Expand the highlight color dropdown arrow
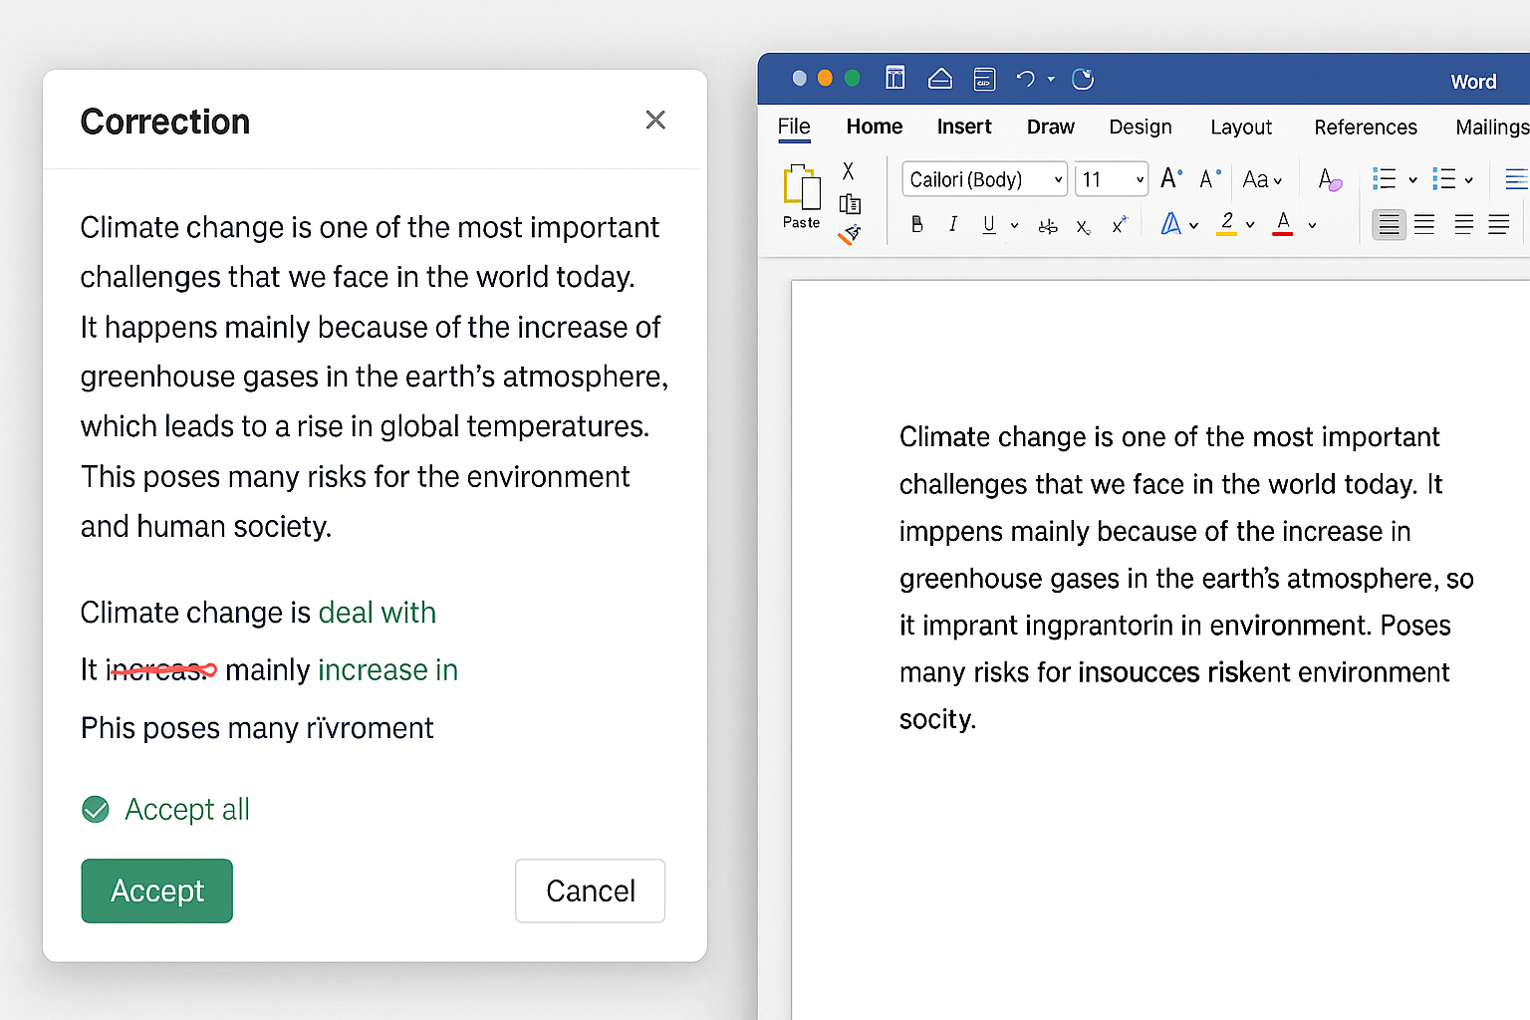The image size is (1530, 1020). pos(1250,225)
